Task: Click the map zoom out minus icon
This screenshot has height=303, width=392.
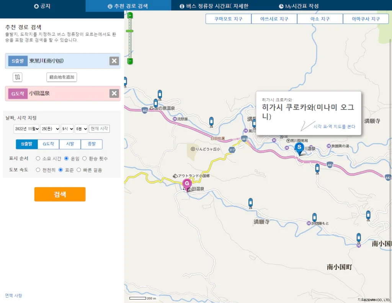Action: [130, 61]
